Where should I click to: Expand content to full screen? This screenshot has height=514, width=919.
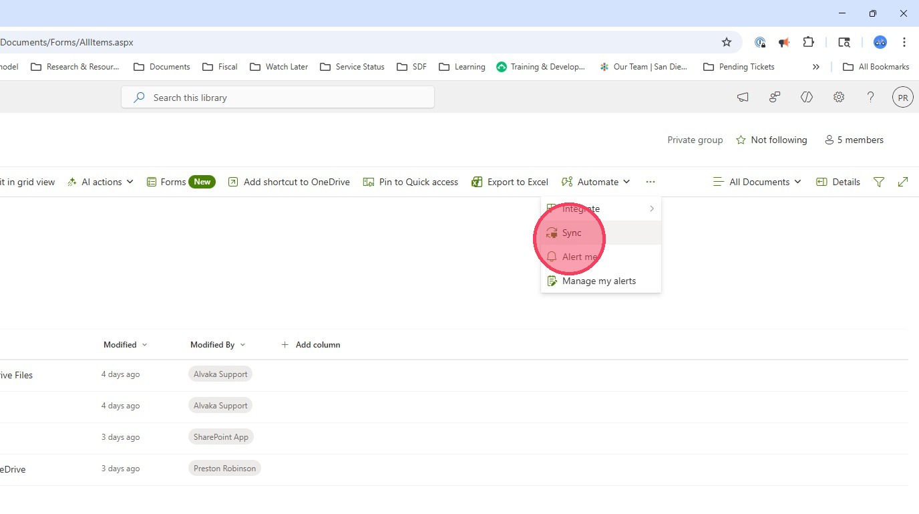tap(903, 182)
